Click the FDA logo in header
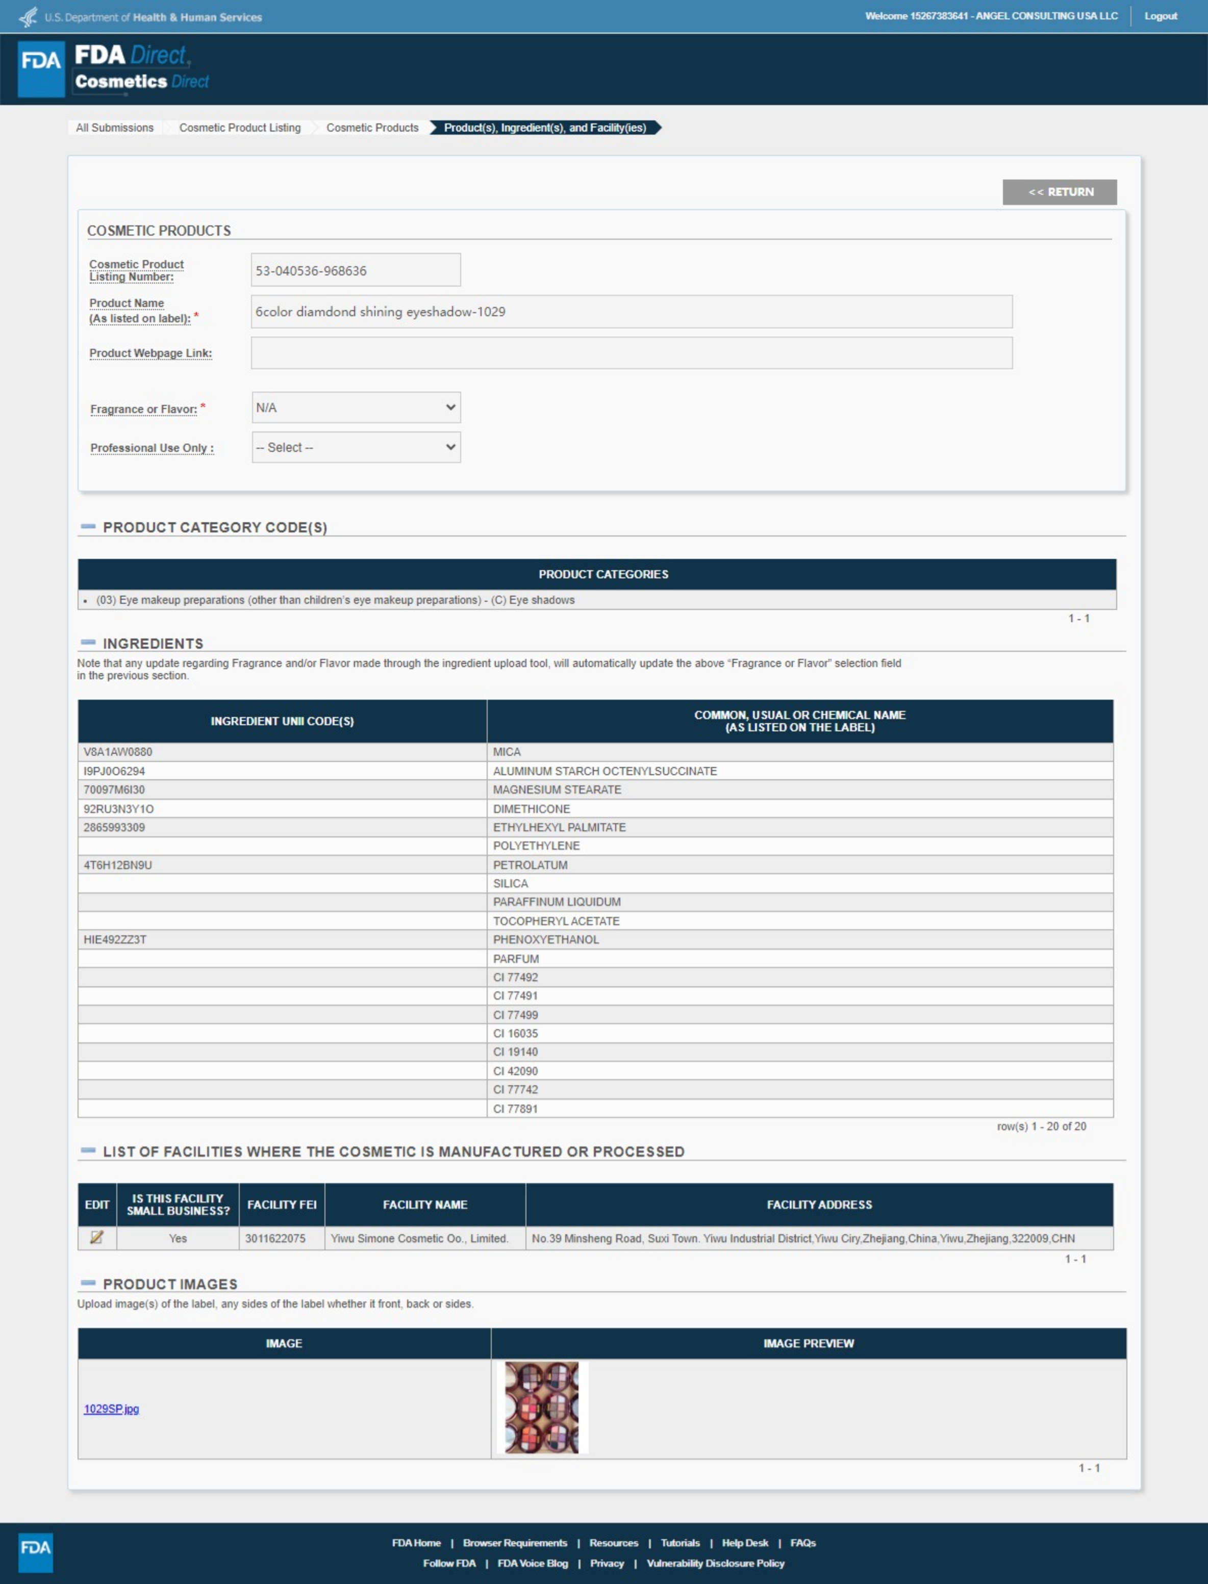This screenshot has height=1584, width=1208. [x=41, y=68]
